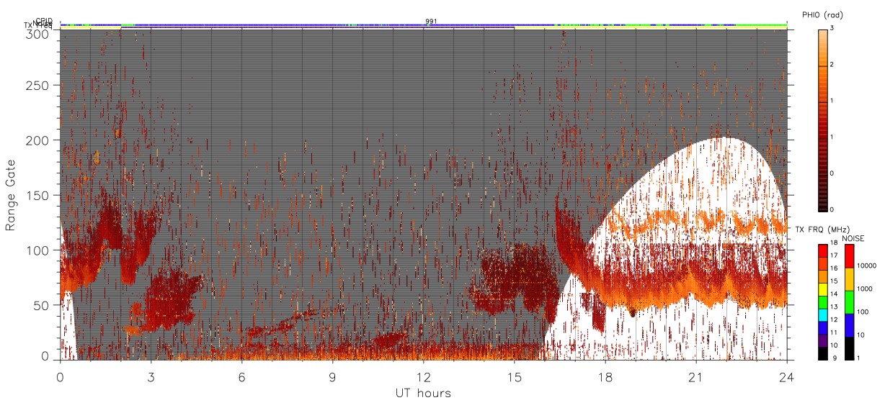Click the cyan 12-13 MHz TX FRQ swatch
Viewport: 885px width, 408px height.
[x=823, y=314]
